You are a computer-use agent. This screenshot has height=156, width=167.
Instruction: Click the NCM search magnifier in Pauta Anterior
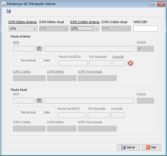tap(39, 49)
